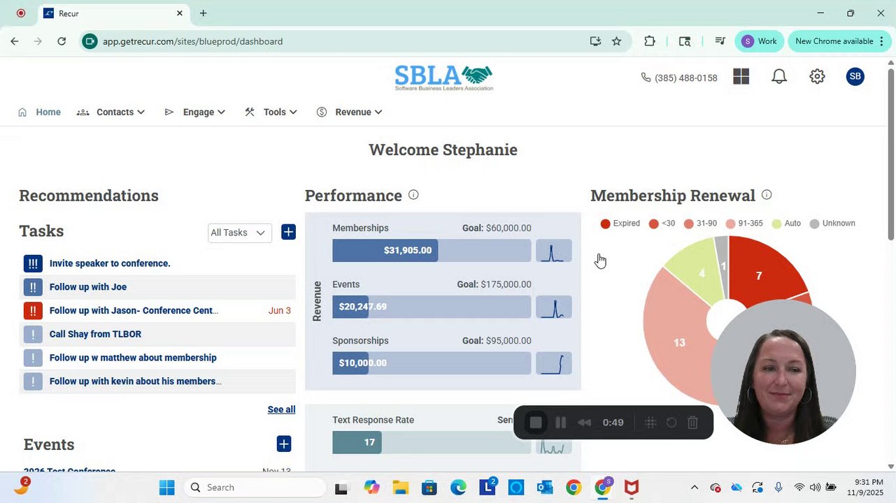Open the Invite speaker to conference task
The width and height of the screenshot is (896, 503).
(x=110, y=263)
